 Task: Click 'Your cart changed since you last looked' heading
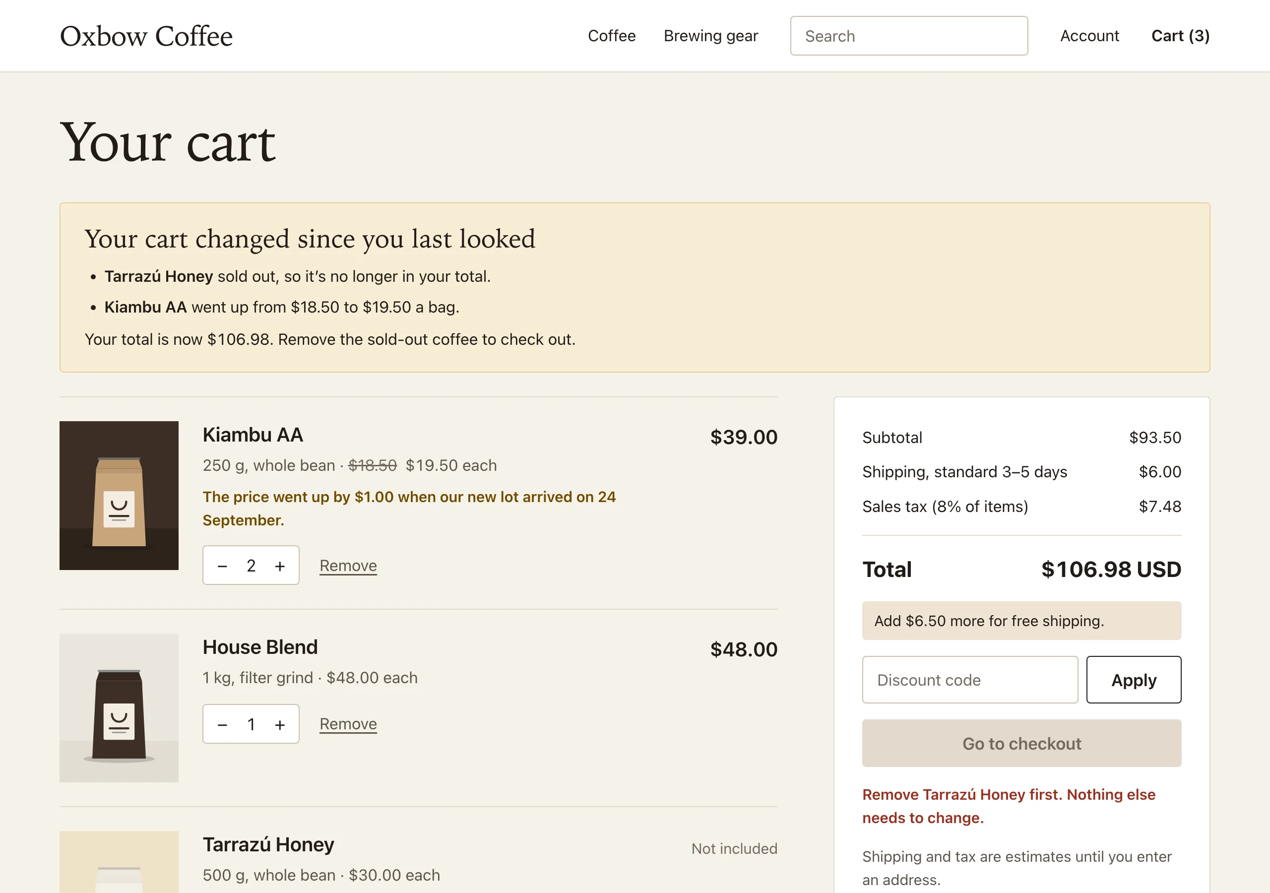point(310,239)
